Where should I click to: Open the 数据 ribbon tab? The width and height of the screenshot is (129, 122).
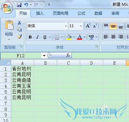pyautogui.click(x=98, y=13)
